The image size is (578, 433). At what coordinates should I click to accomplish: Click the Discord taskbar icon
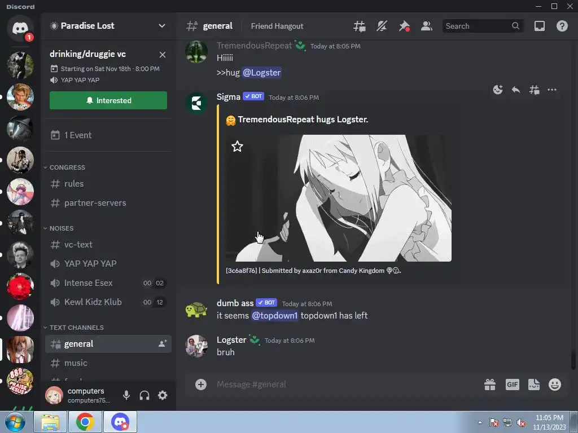tap(120, 422)
